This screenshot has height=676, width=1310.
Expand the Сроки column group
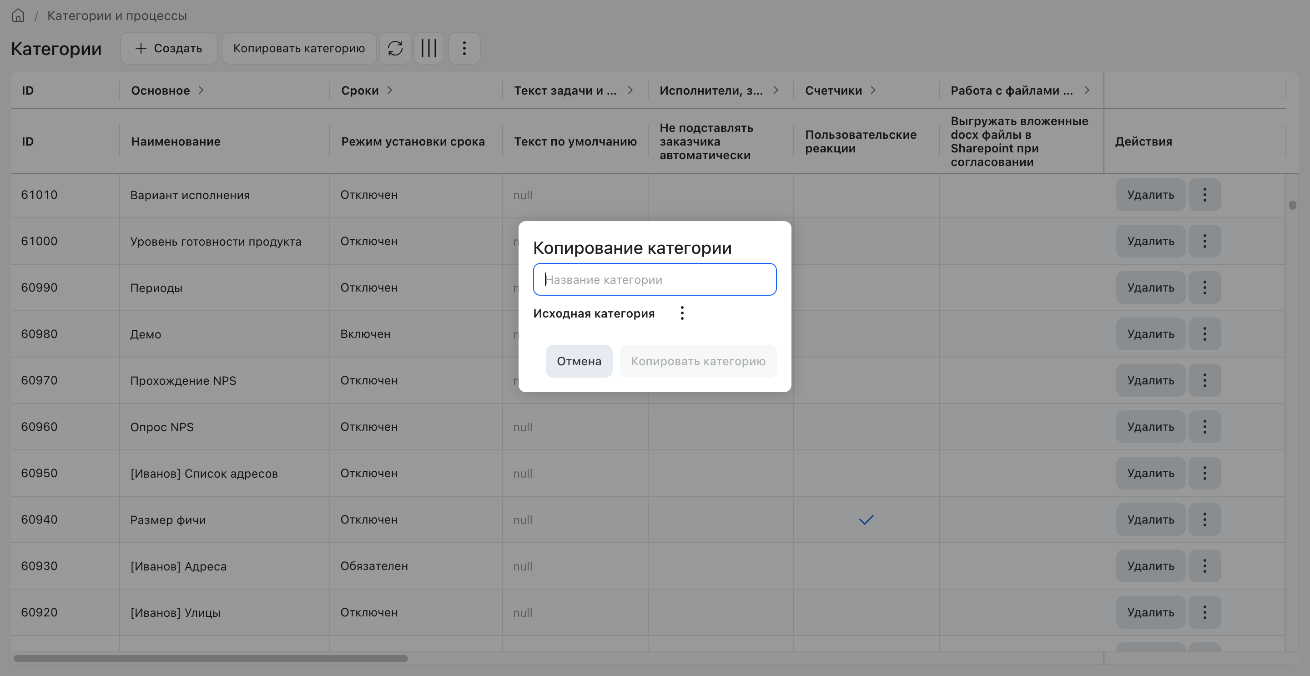point(389,90)
